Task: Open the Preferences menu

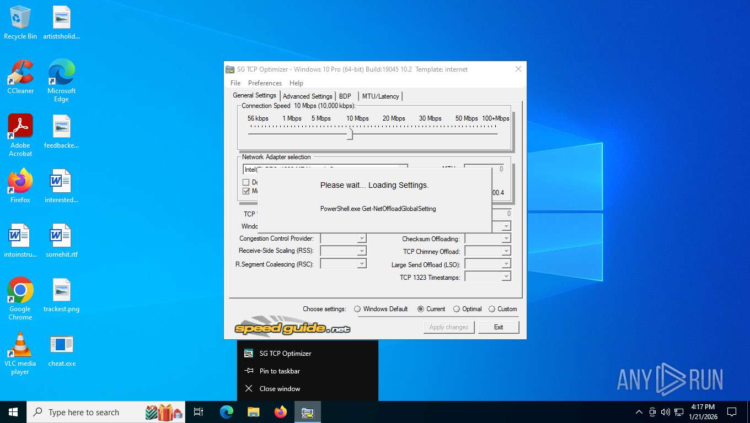Action: (265, 83)
